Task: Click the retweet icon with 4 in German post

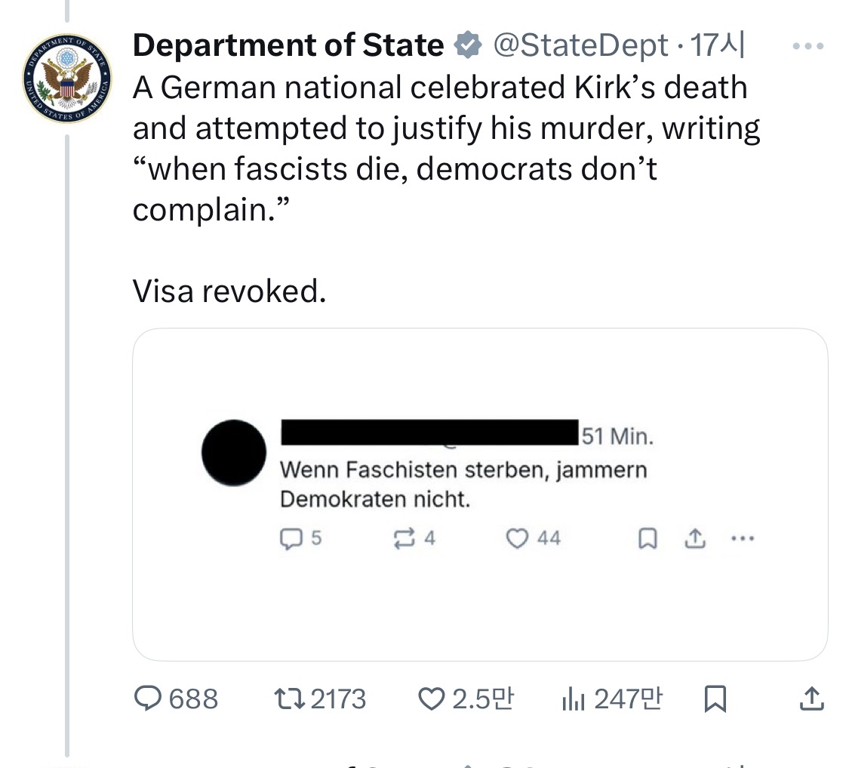Action: click(x=405, y=538)
